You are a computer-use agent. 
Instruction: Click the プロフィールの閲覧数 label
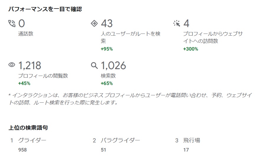43,76
